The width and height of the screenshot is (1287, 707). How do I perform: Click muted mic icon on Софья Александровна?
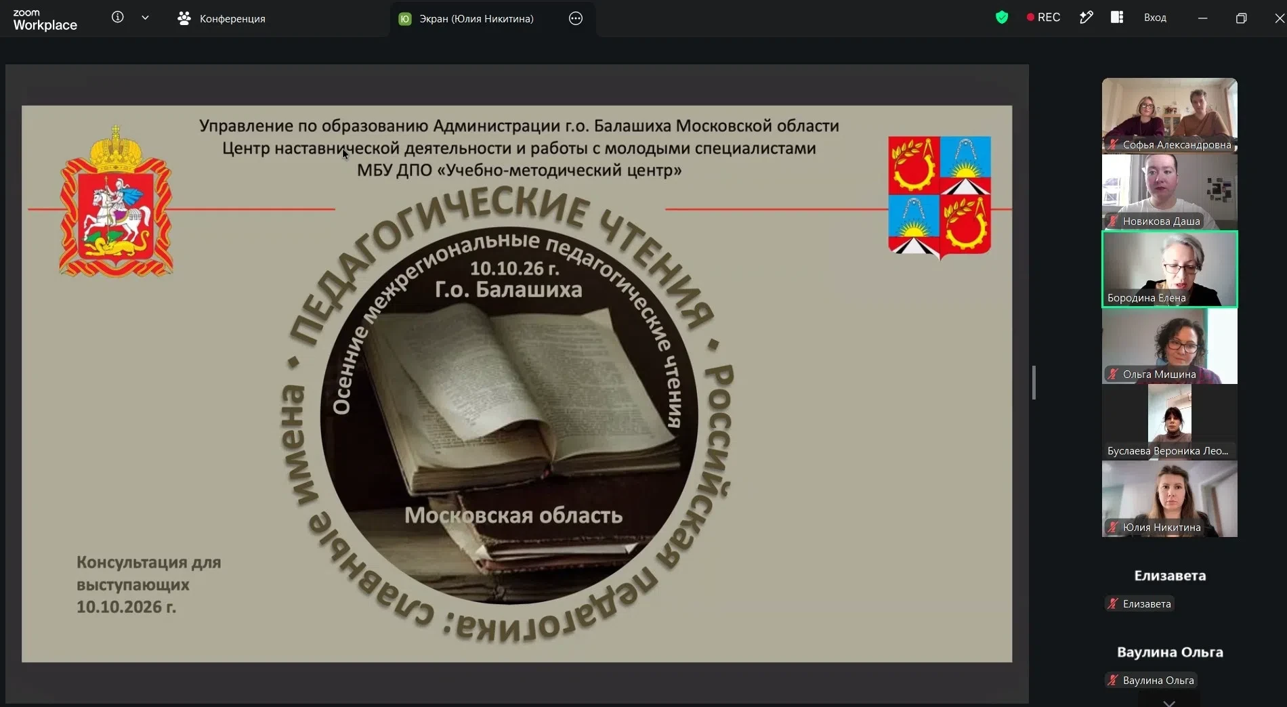1113,144
